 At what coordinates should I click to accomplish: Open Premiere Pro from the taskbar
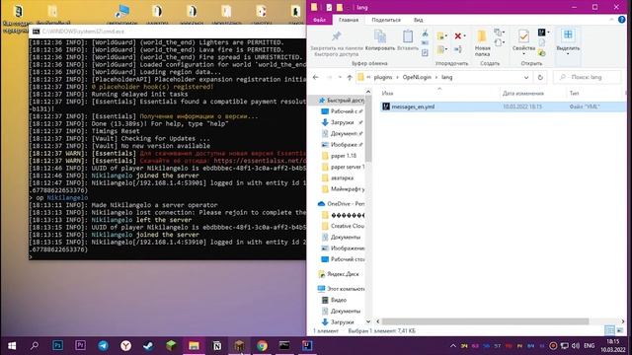pos(80,345)
